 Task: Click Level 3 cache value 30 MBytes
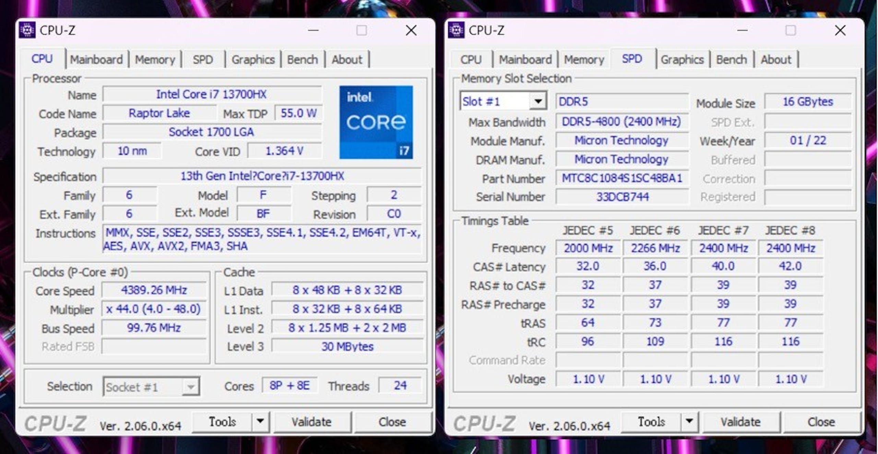coord(347,346)
